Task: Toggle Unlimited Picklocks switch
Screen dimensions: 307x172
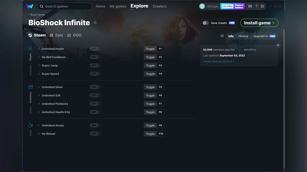Action: pyautogui.click(x=95, y=104)
